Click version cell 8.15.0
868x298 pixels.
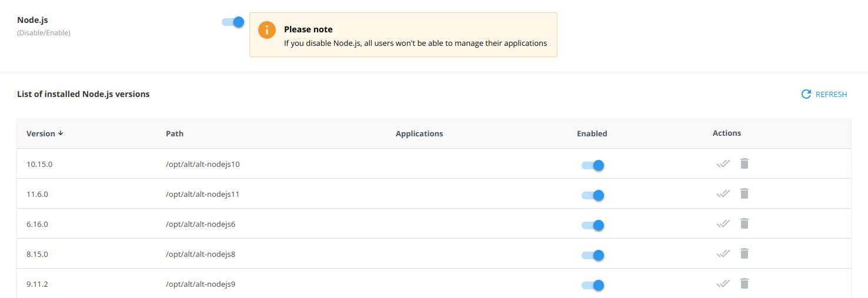click(37, 254)
